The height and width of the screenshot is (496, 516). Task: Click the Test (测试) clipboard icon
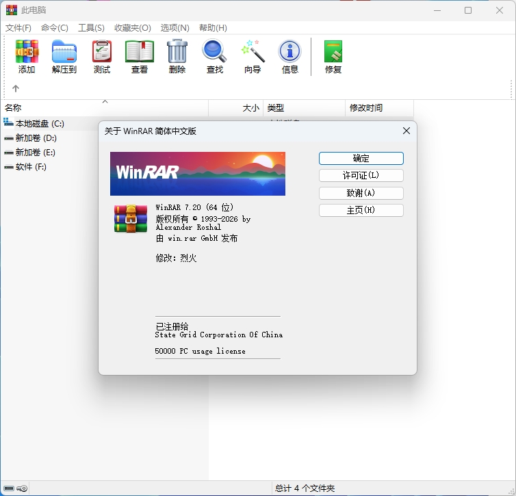pos(102,51)
